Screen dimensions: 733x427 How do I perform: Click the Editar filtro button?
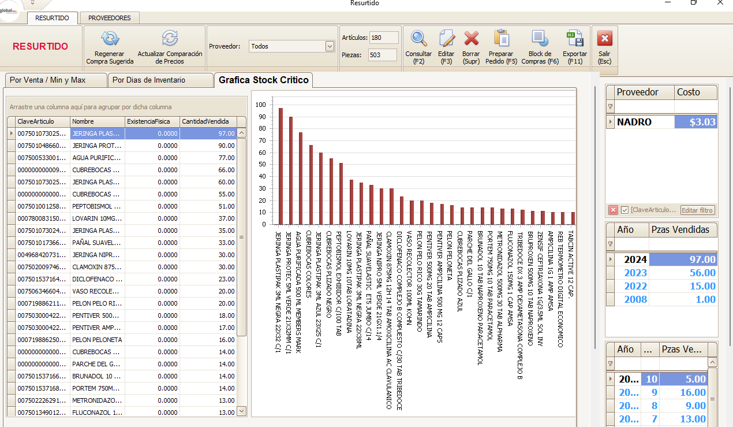click(697, 210)
